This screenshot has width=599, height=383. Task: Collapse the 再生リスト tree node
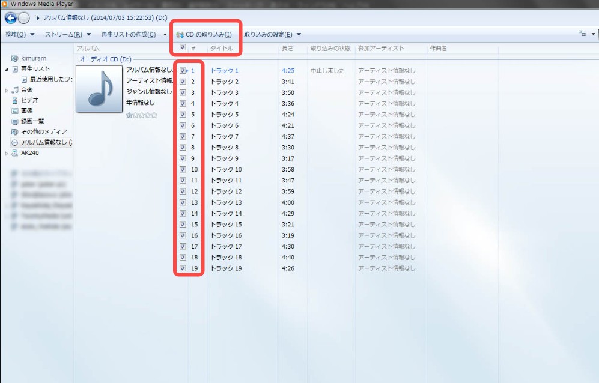point(7,70)
